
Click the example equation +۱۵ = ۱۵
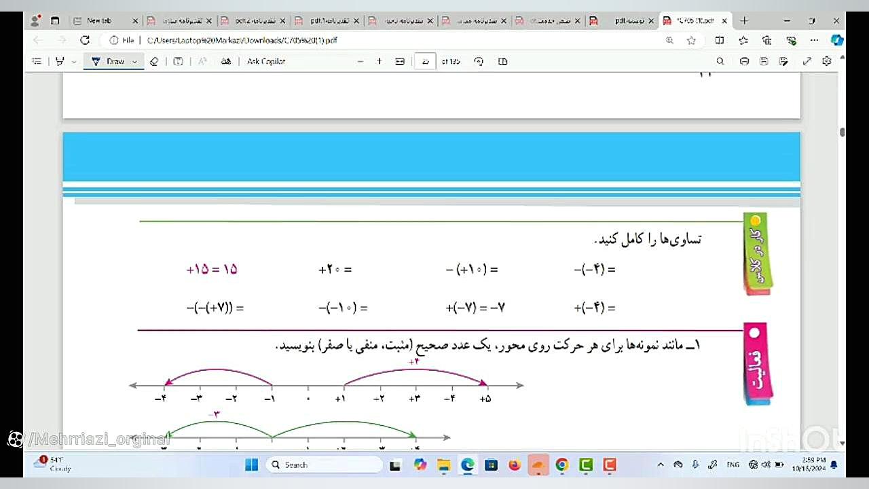pos(212,269)
